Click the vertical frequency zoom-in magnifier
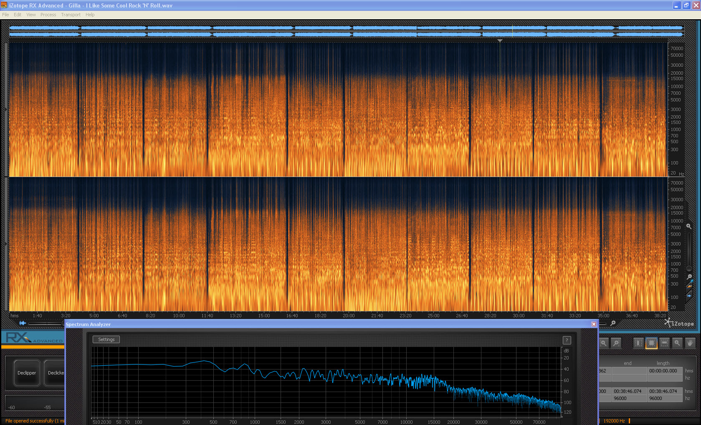The image size is (701, 425). (x=689, y=226)
